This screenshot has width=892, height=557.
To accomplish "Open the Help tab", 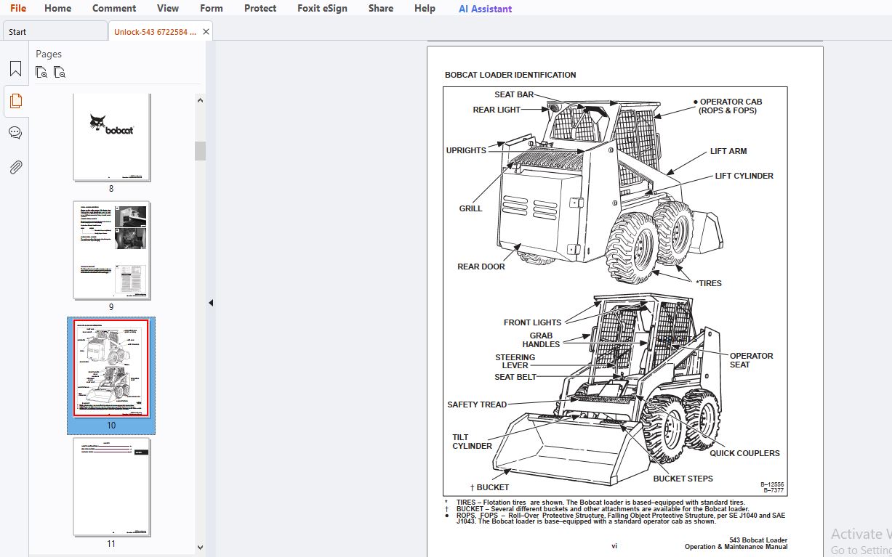I will pos(425,9).
